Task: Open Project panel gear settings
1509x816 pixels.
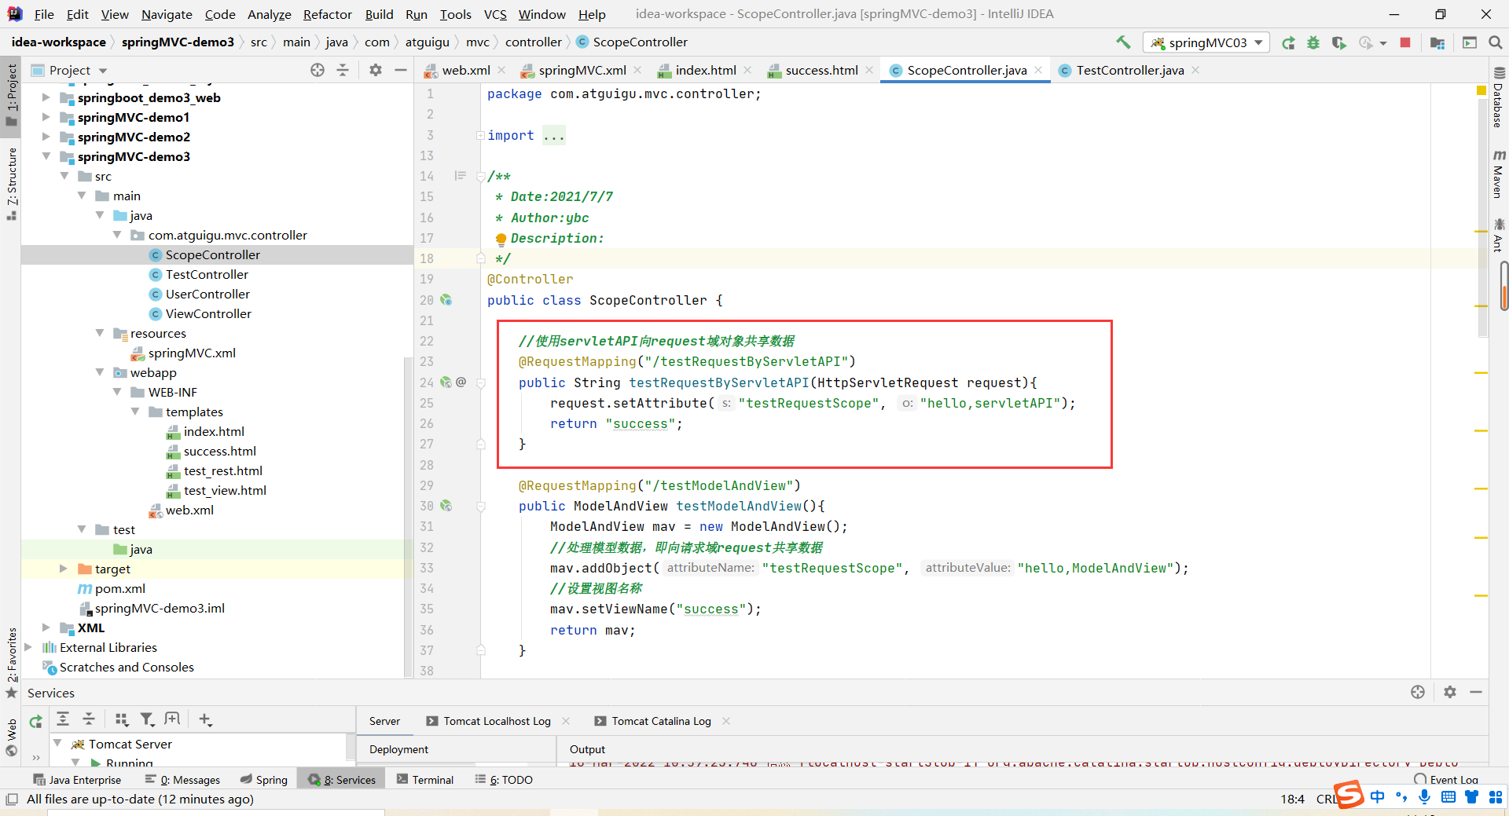Action: pyautogui.click(x=376, y=70)
